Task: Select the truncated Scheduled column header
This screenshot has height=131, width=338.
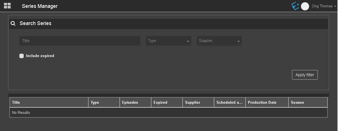Action: coord(230,103)
